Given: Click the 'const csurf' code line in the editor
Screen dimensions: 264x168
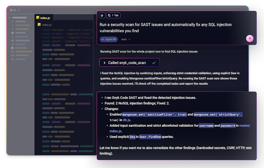Looking at the screenshot, I should point(66,41).
